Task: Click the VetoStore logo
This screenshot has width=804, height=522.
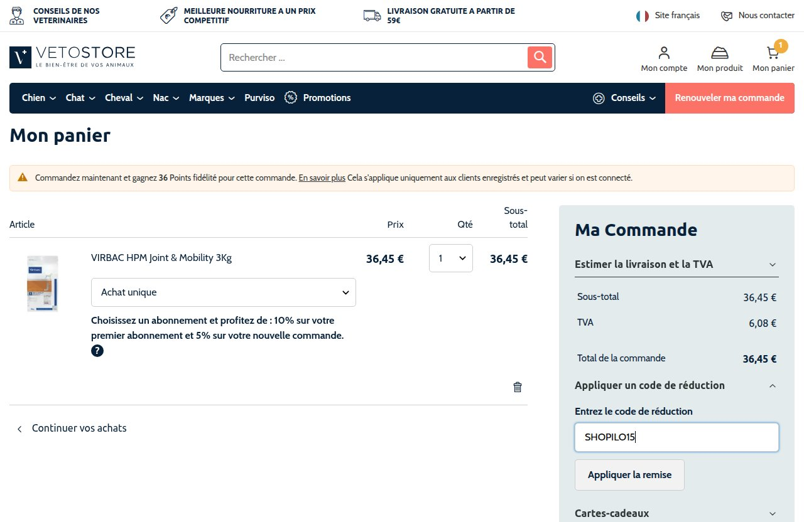Action: (x=72, y=57)
